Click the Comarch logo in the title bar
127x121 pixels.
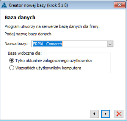pyautogui.click(x=4, y=5)
